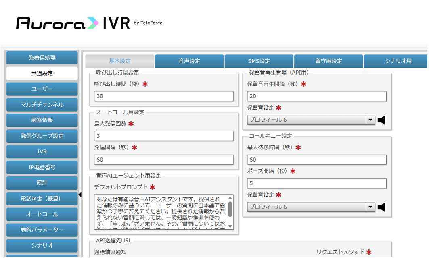Screen dimensions: 429x259
Task: Click the Aurora IVR logo
Action: coord(89,23)
